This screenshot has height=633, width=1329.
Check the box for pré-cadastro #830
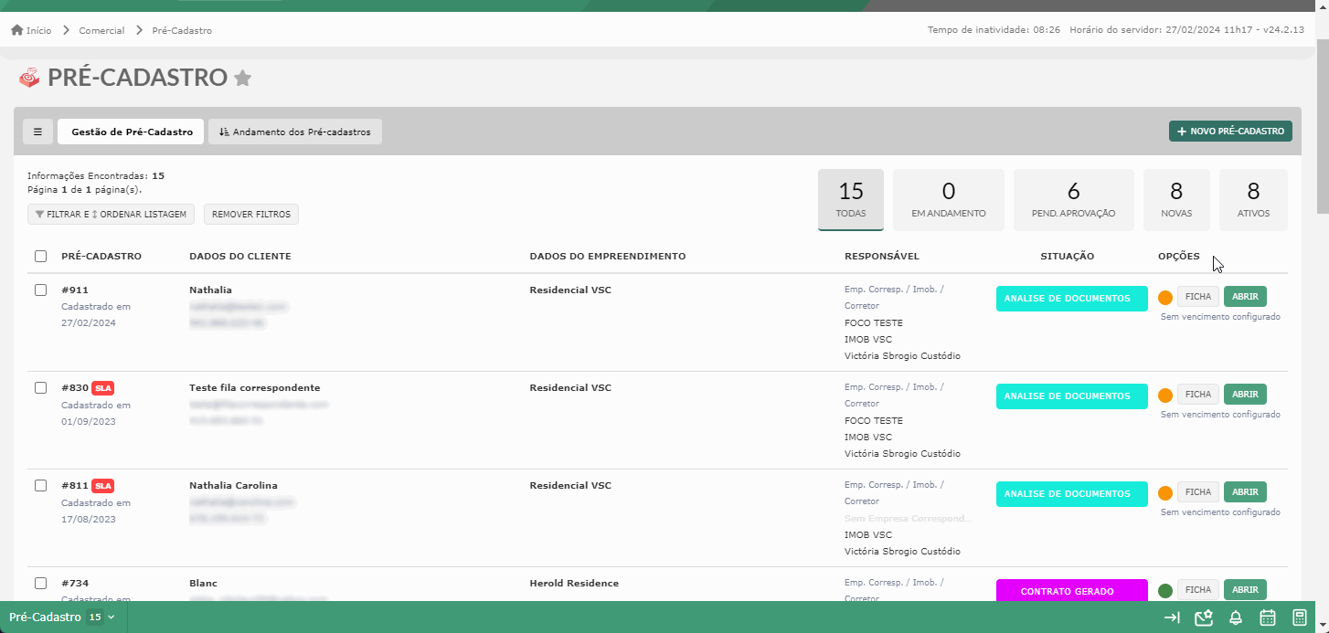[x=40, y=387]
